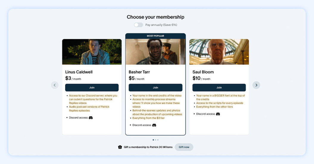This screenshot has height=164, width=314.
Task: Click the gift box icon
Action: pos(120,147)
